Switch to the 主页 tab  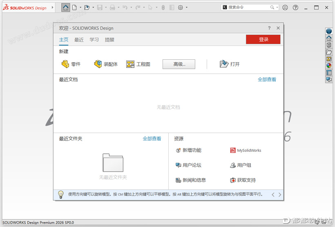point(64,40)
